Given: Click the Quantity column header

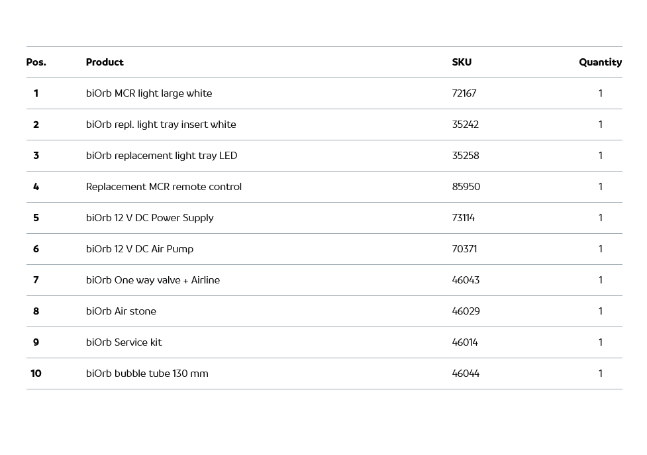Looking at the screenshot, I should [x=600, y=62].
